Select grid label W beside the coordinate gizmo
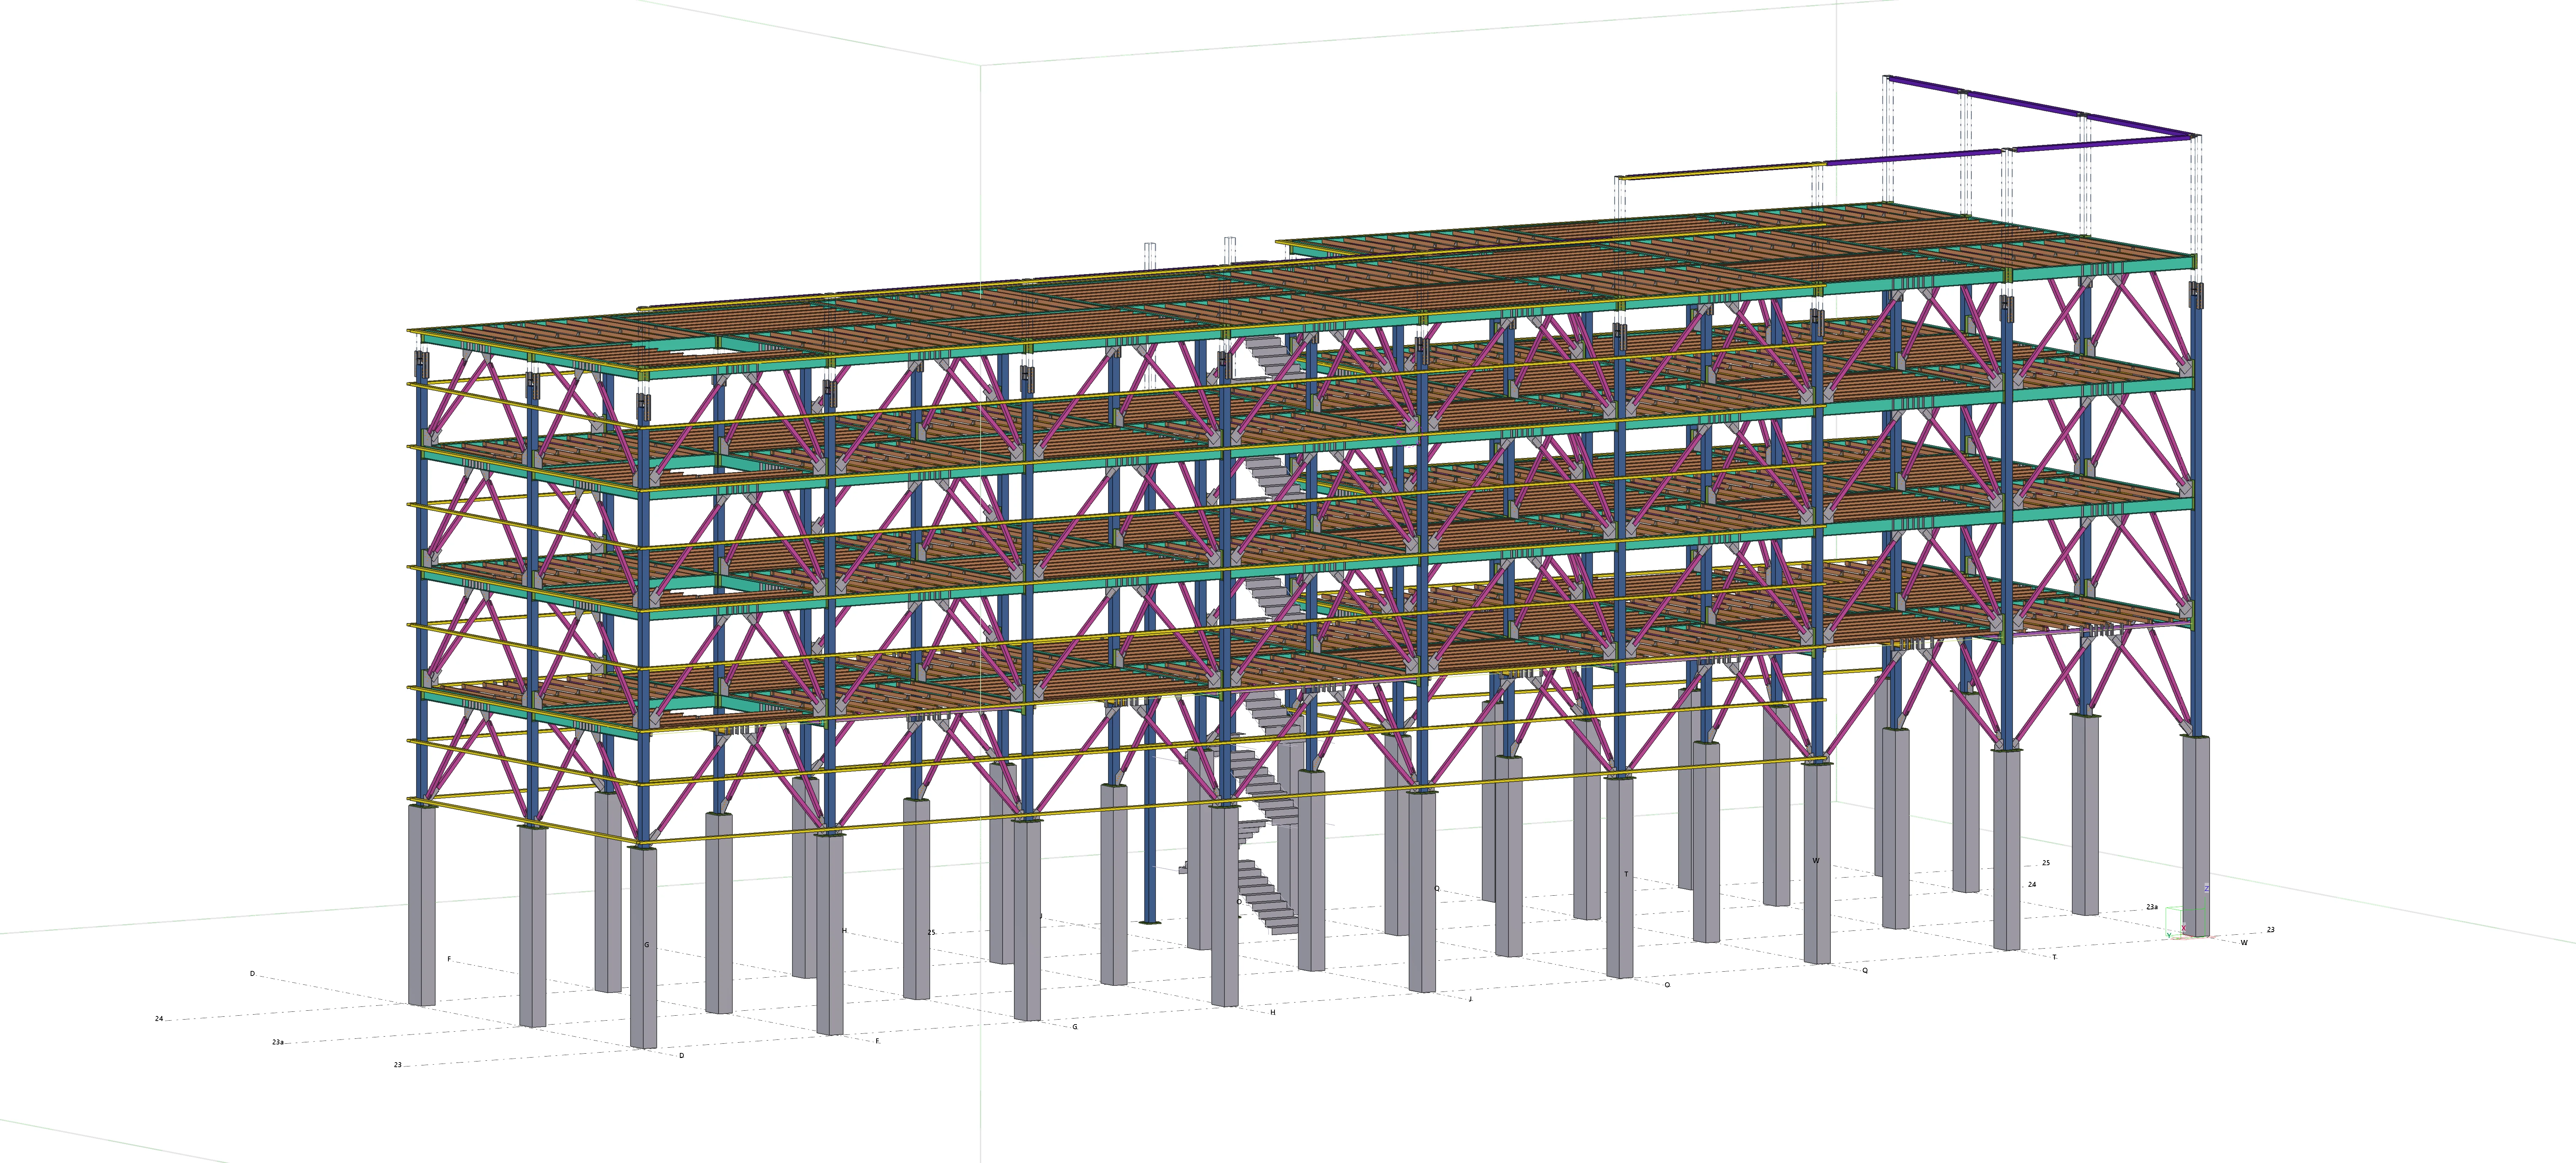The width and height of the screenshot is (2576, 1163). tap(2244, 943)
